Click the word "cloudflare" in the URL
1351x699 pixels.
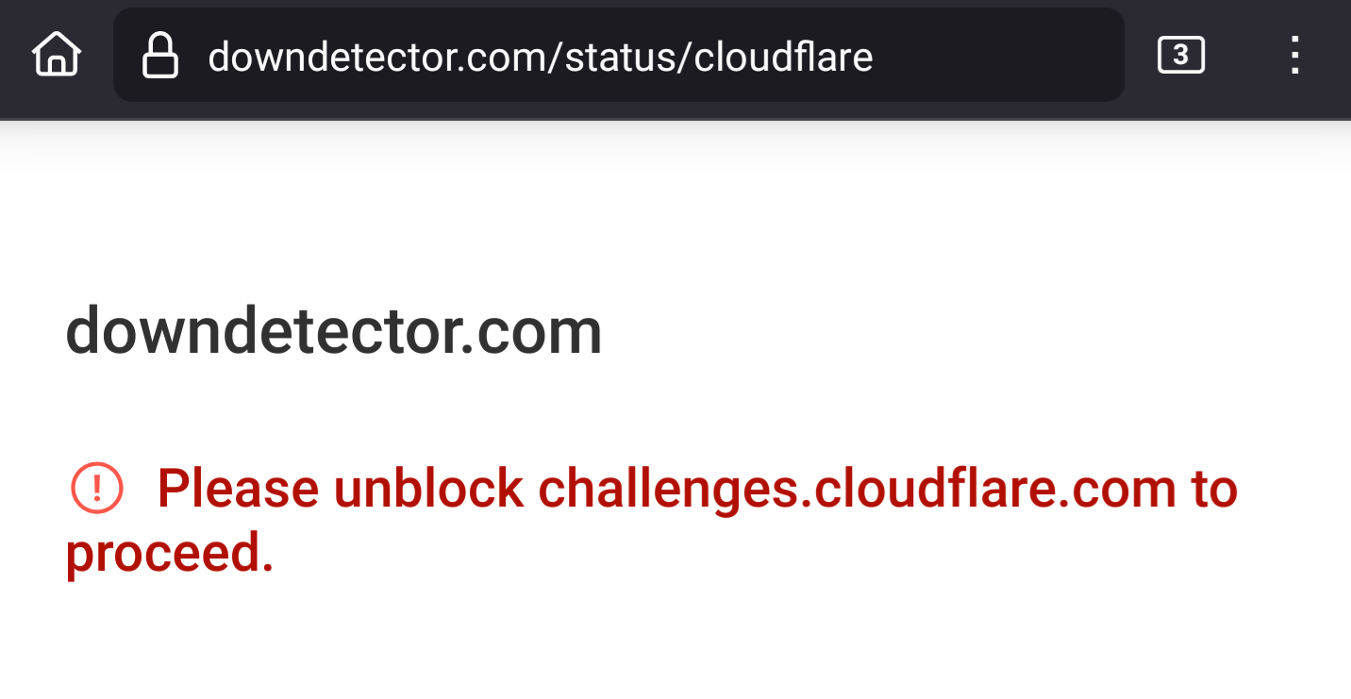pos(783,57)
